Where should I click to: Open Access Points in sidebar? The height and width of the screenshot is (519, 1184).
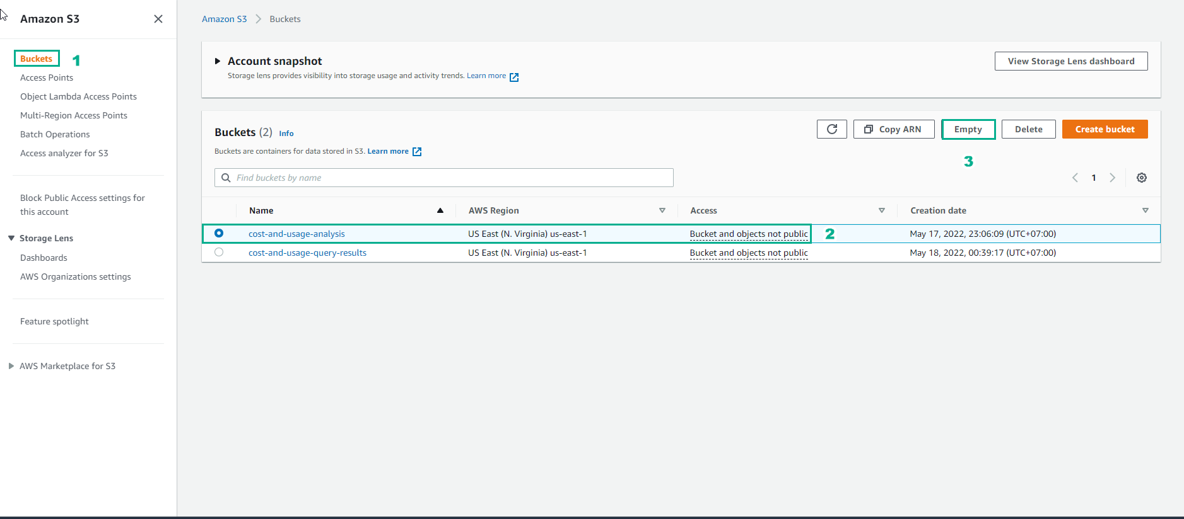(x=47, y=77)
